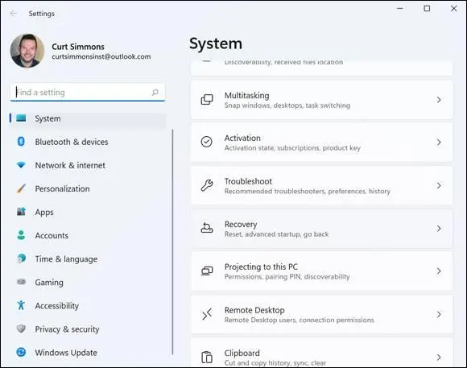467x368 pixels.
Task: Click the Bluetooth icon in sidebar
Action: pyautogui.click(x=21, y=142)
